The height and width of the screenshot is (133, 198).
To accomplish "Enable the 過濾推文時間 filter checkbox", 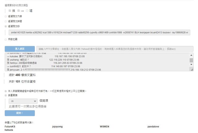I will pyautogui.click(x=6, y=21).
